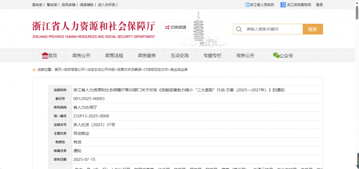The height and width of the screenshot is (169, 359).
Task: Open the 政务公开 navigation item
Action: coord(82,55)
